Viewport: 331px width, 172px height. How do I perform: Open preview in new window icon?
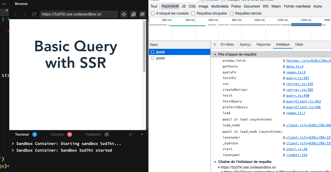[142, 14]
